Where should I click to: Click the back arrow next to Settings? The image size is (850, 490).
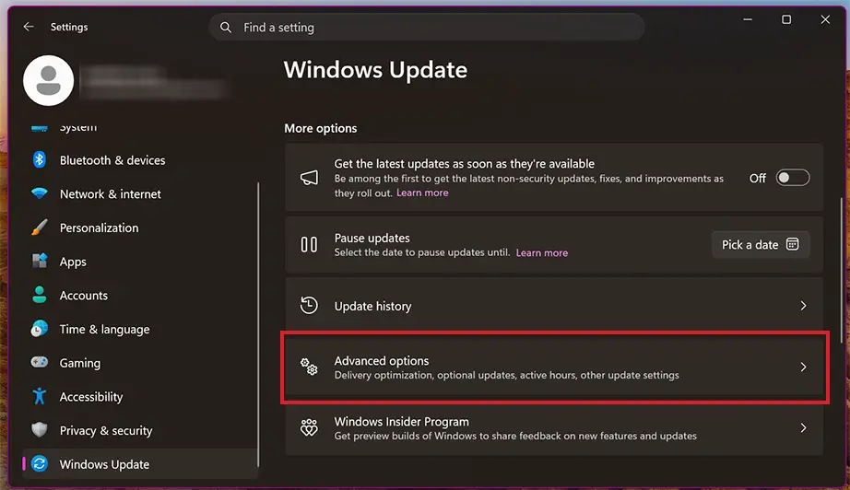click(x=29, y=27)
